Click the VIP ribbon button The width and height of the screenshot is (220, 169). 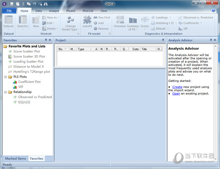click(183, 28)
